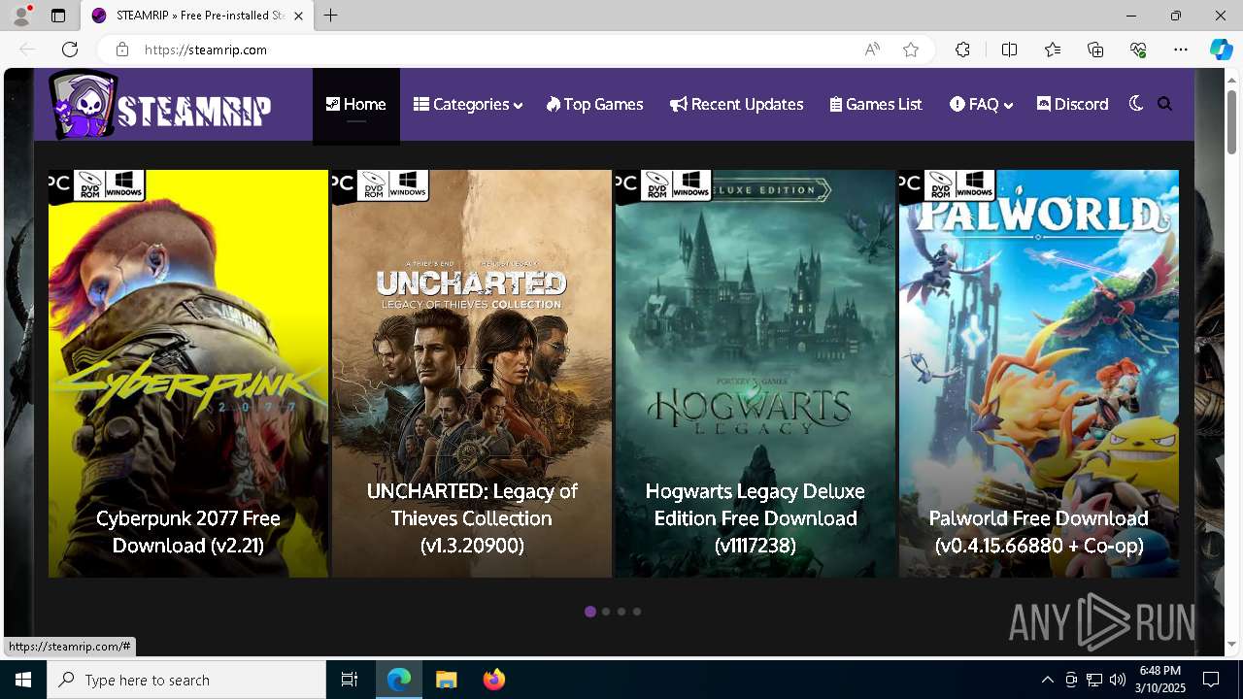Select the second carousel page dot

pos(606,612)
